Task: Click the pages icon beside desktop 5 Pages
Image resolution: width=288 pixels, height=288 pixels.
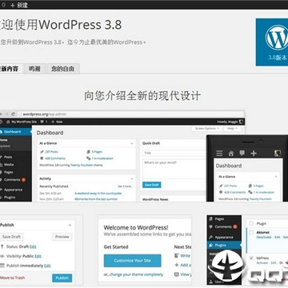Action: [88, 152]
